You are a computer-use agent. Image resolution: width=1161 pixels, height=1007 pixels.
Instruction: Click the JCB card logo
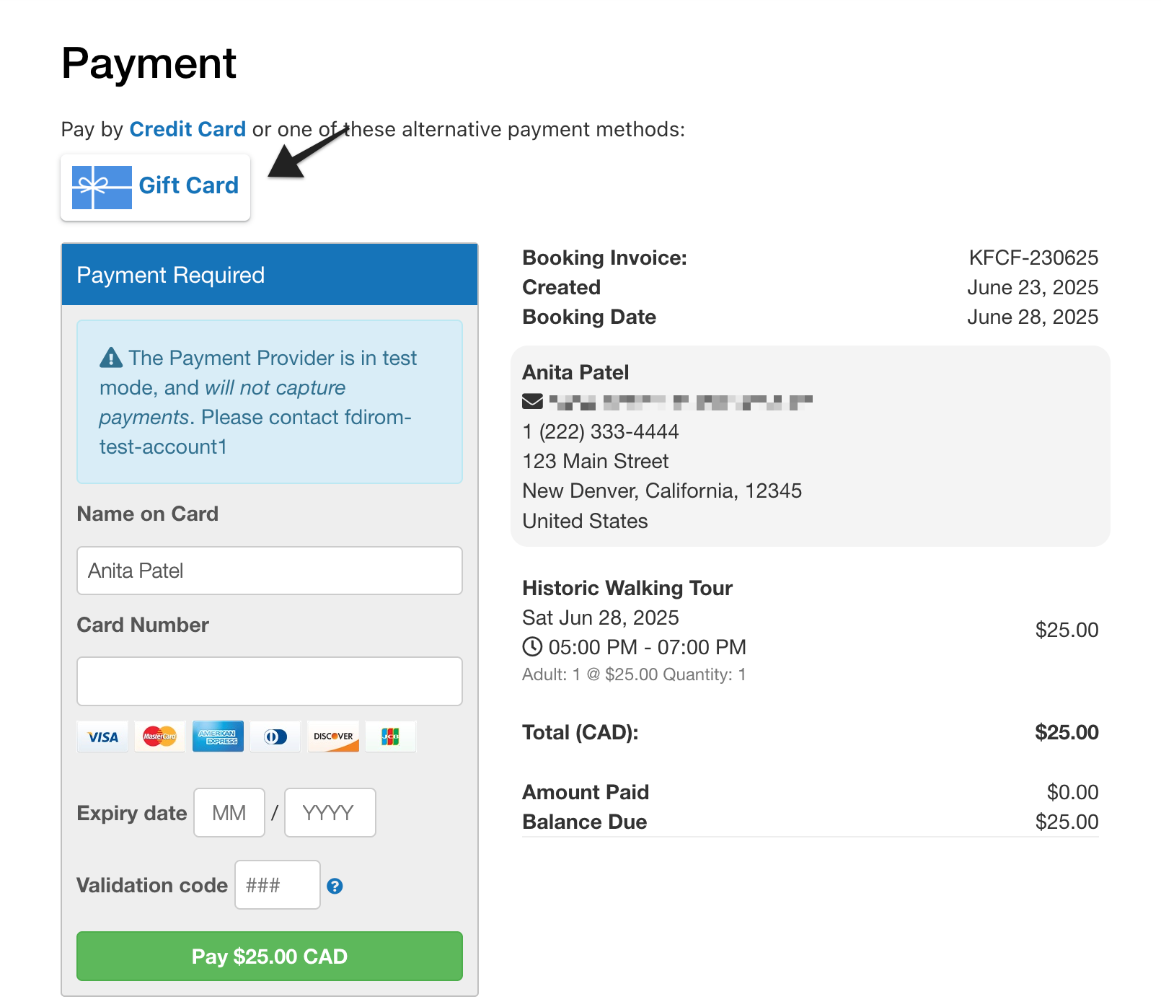pos(391,736)
